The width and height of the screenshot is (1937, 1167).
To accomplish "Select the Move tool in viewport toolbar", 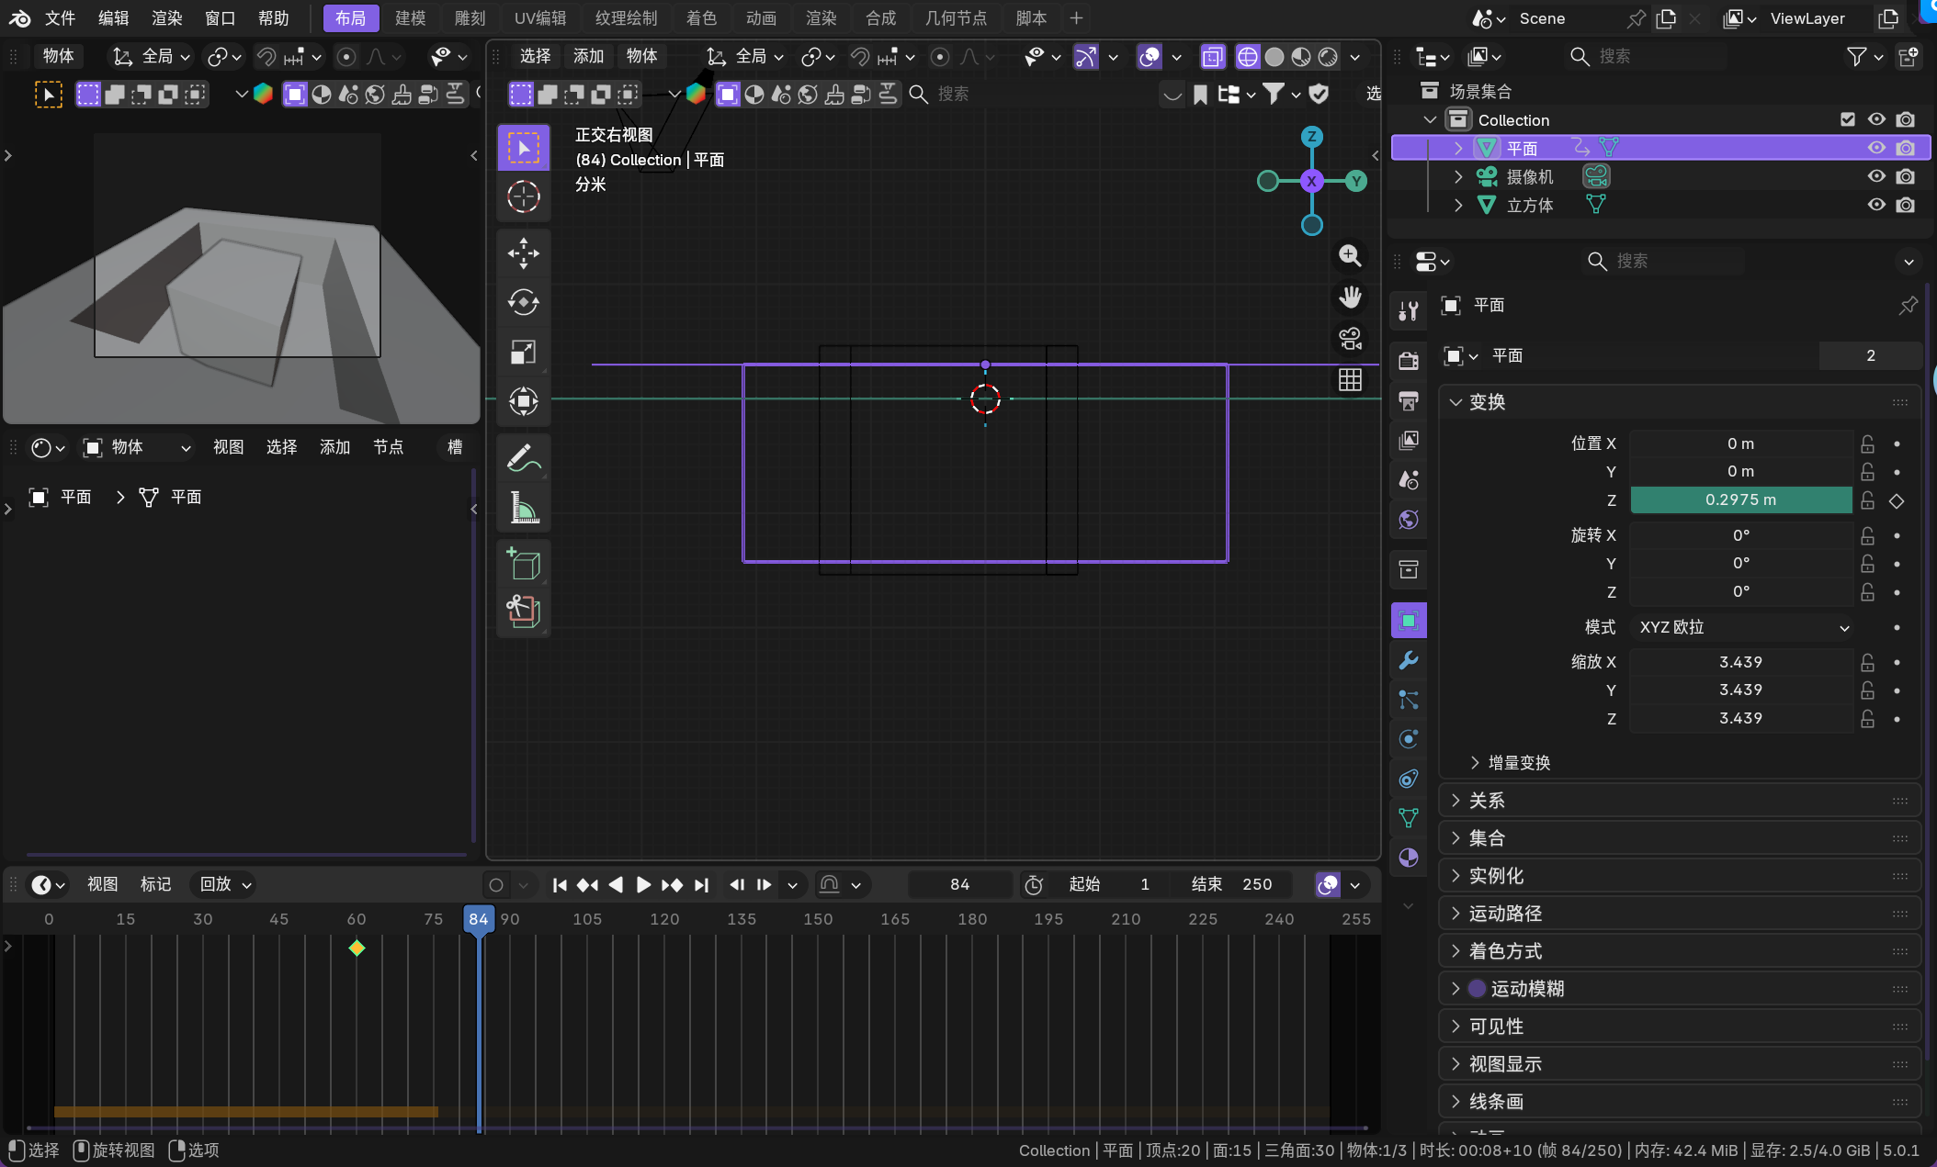I will click(524, 253).
